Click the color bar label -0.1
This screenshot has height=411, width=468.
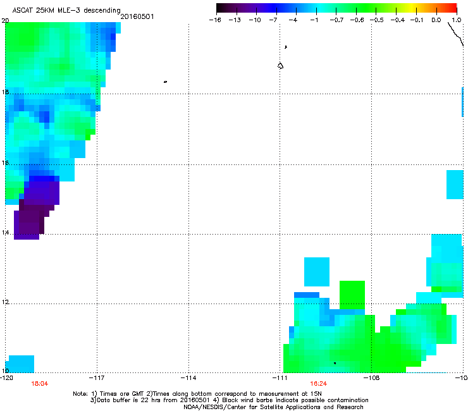tap(417, 20)
